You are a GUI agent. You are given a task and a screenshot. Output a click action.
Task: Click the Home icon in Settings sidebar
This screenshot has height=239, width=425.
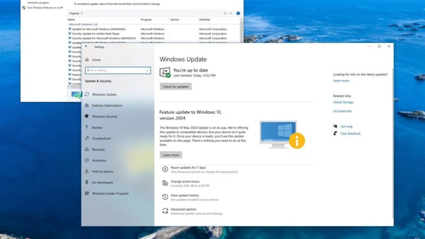[87, 60]
